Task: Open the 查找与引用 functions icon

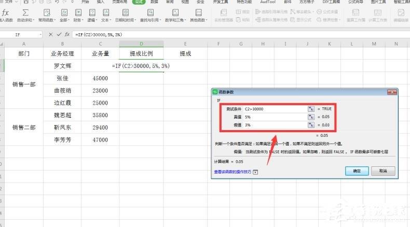Action: [x=151, y=12]
